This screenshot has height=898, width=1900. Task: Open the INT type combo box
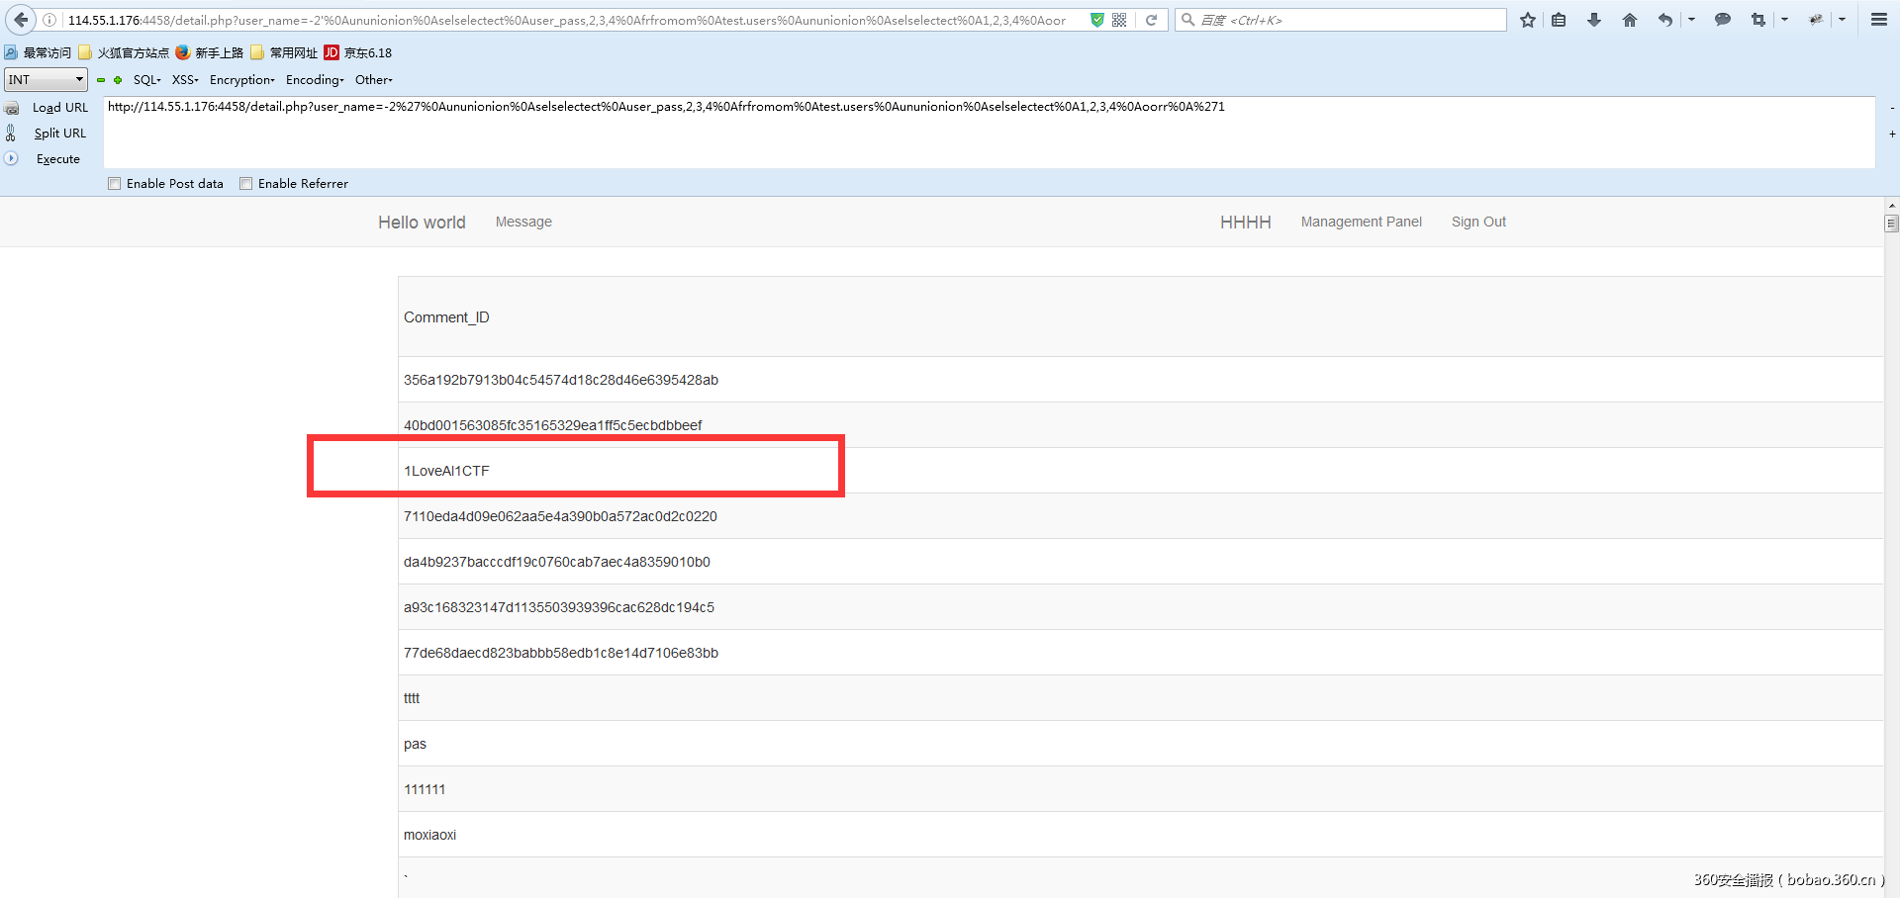pos(47,80)
